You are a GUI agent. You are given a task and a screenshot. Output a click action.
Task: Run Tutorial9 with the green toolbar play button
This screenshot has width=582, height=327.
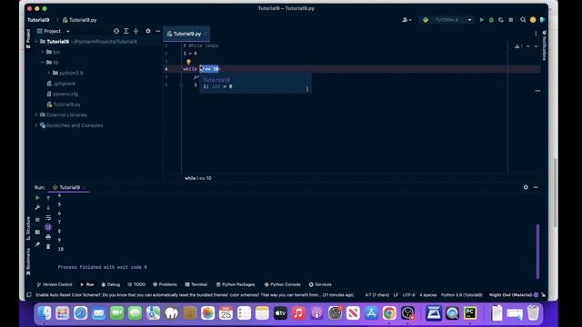pyautogui.click(x=481, y=20)
